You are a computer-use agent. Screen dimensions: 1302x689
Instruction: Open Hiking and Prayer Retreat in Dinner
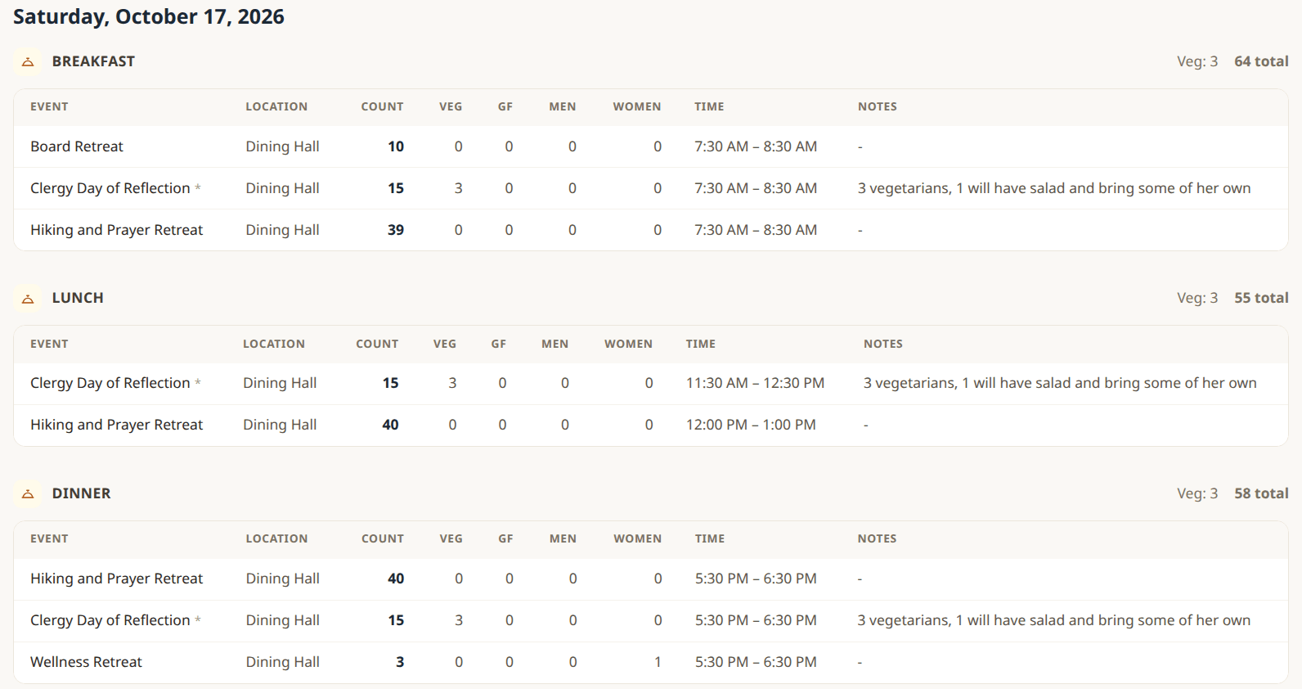116,579
